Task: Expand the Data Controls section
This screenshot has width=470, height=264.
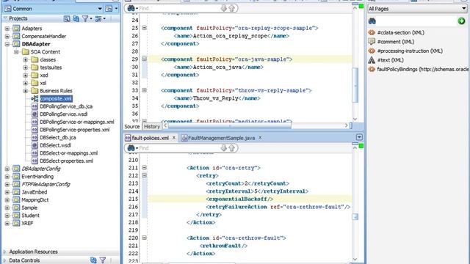Action: [4, 260]
